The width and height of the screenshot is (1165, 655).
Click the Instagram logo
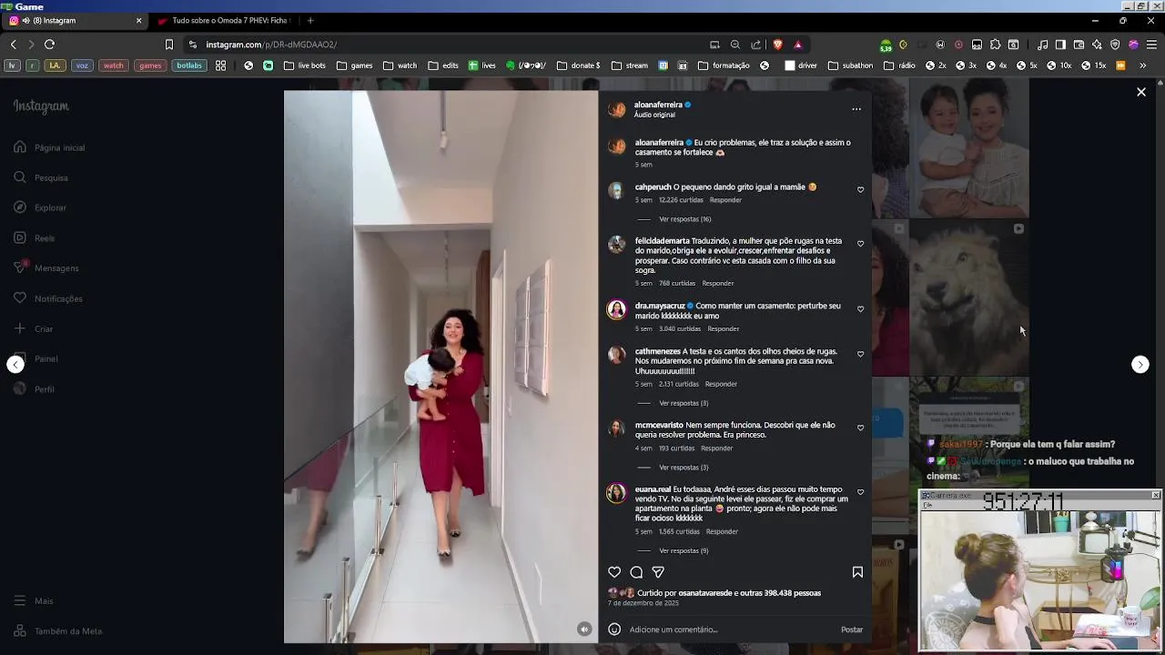(x=41, y=106)
